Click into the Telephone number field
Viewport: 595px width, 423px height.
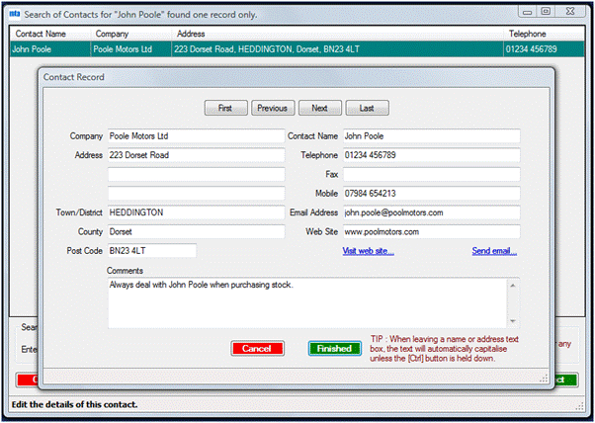tap(430, 155)
